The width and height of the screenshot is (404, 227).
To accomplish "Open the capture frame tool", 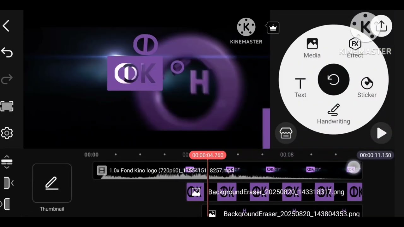I will point(7,106).
